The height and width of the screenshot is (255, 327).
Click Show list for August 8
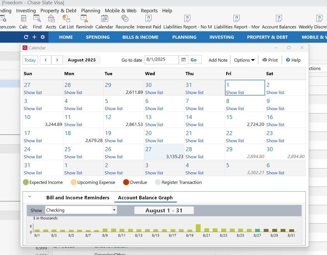[235, 108]
